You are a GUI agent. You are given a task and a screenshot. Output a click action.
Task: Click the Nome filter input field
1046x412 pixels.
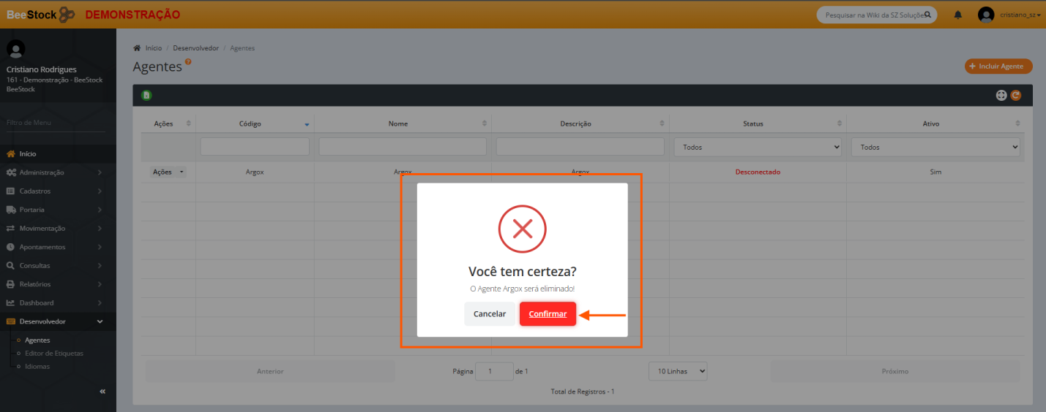pos(403,147)
